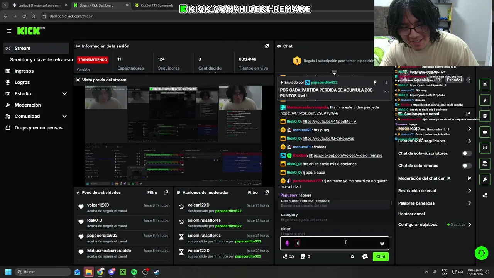494x278 pixels.
Task: Click the screenshot widget icon in right sidebar
Action: coord(485,85)
